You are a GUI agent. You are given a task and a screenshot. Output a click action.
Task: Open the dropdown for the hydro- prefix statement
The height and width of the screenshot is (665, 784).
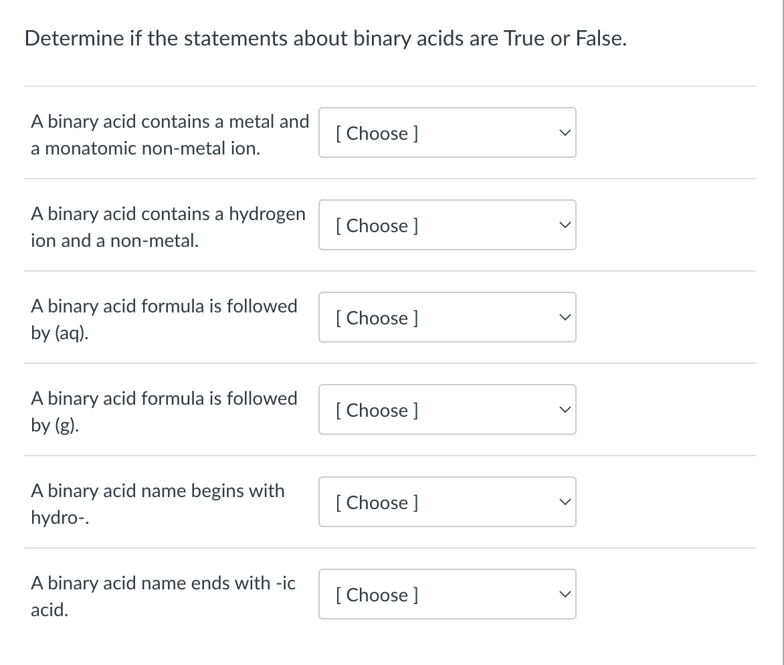[x=447, y=502]
